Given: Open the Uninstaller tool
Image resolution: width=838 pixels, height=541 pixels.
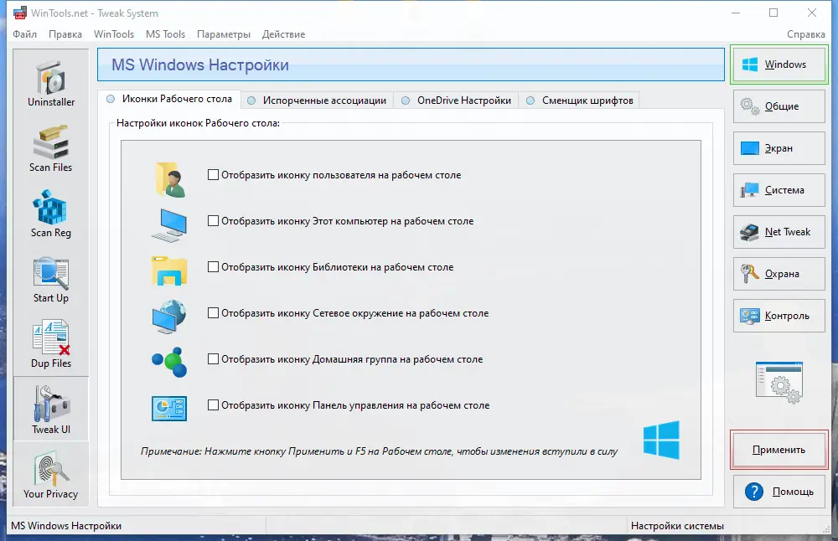Looking at the screenshot, I should click(51, 84).
